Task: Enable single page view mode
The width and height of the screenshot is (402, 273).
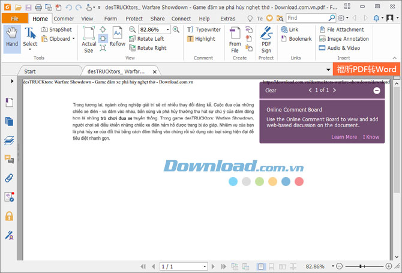Action: click(x=261, y=266)
